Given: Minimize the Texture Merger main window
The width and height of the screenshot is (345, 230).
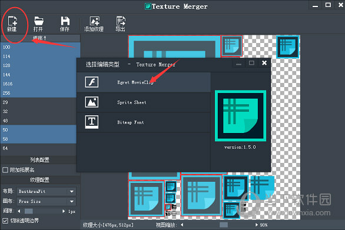Looking at the screenshot, I should click(315, 6).
